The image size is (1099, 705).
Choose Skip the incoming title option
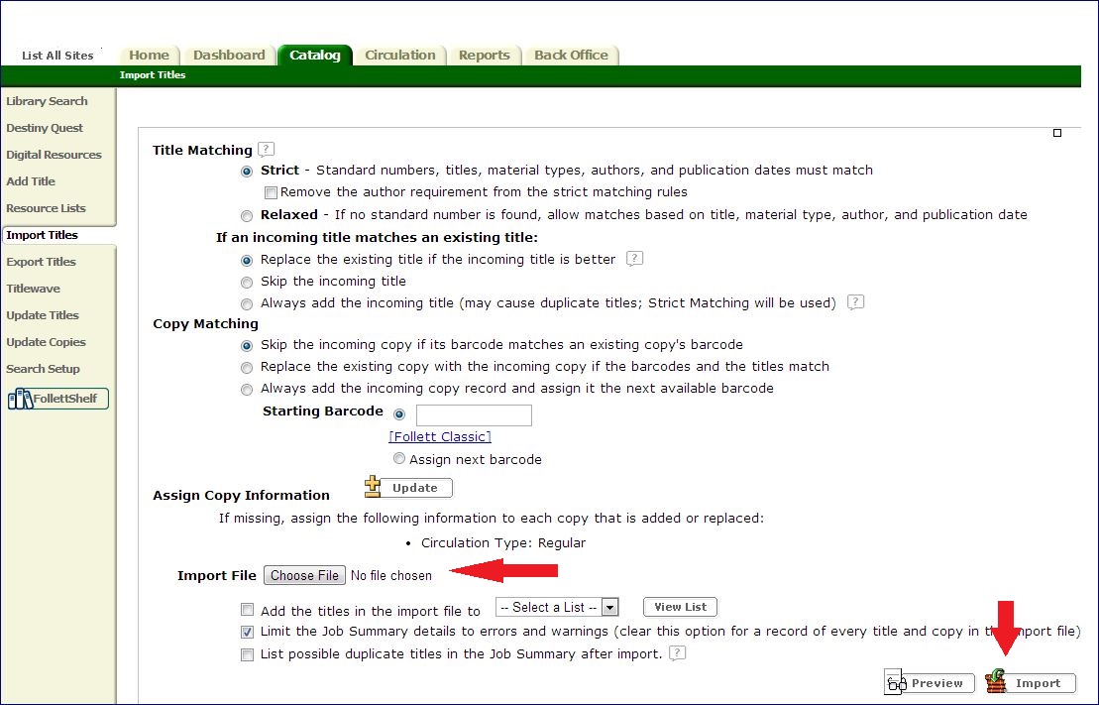pos(247,282)
